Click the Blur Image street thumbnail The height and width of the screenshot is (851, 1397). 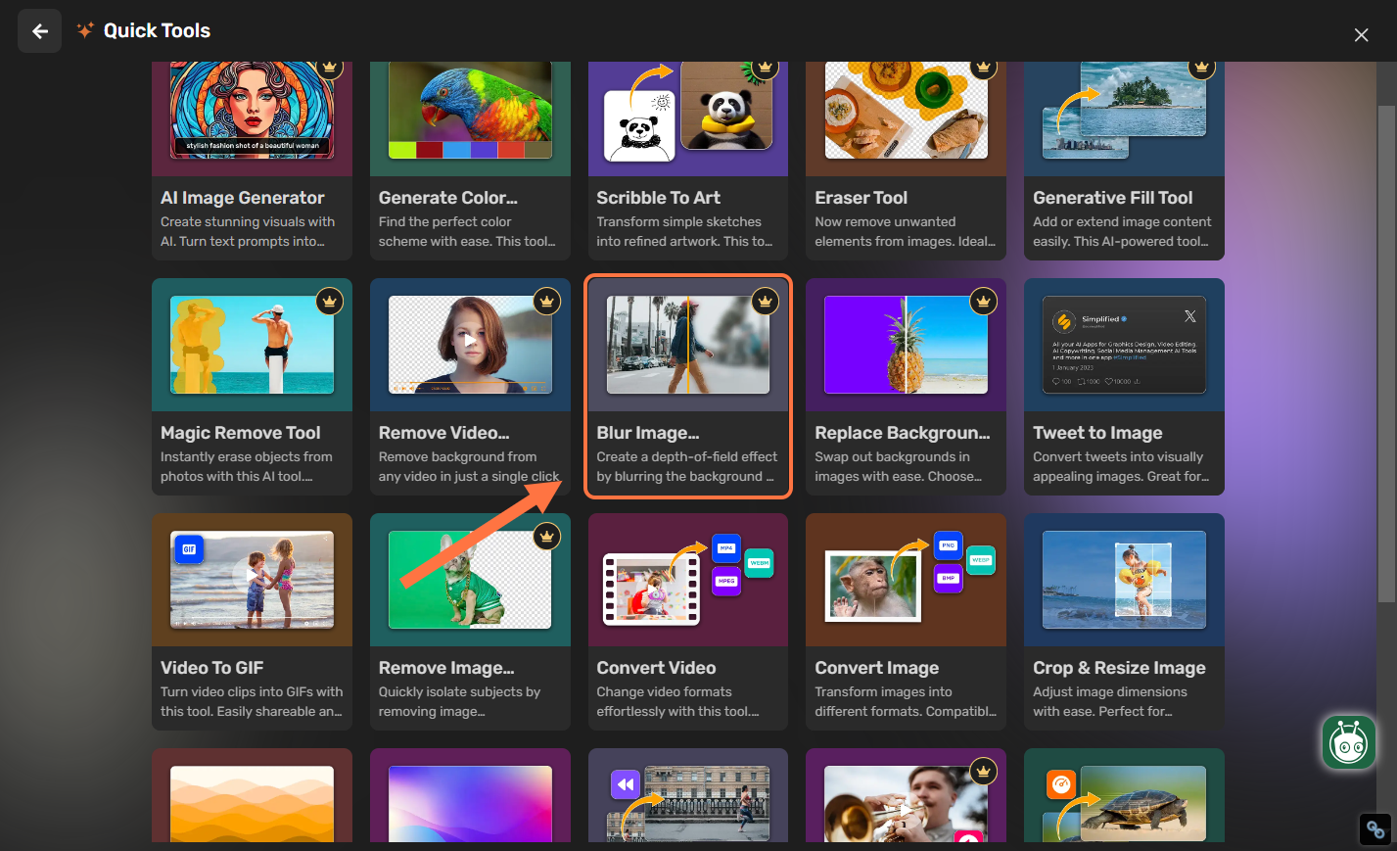pyautogui.click(x=688, y=345)
